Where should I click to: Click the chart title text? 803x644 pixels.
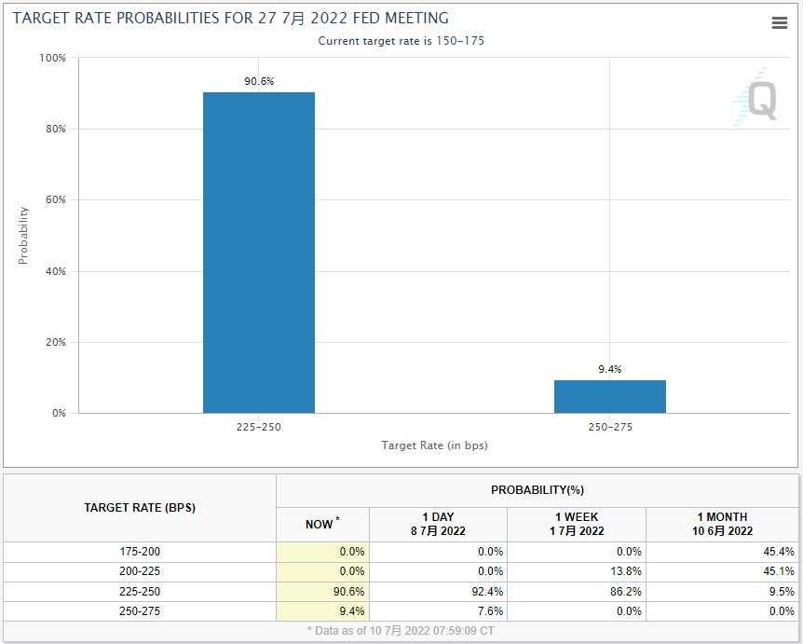[x=230, y=18]
